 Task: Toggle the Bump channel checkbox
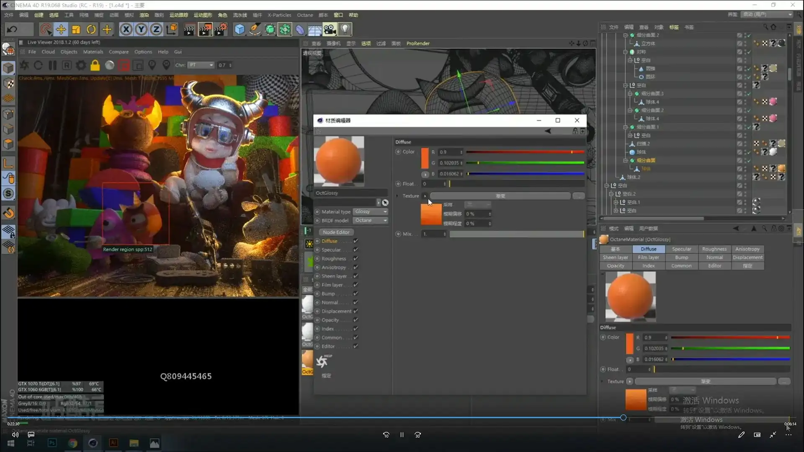click(356, 294)
